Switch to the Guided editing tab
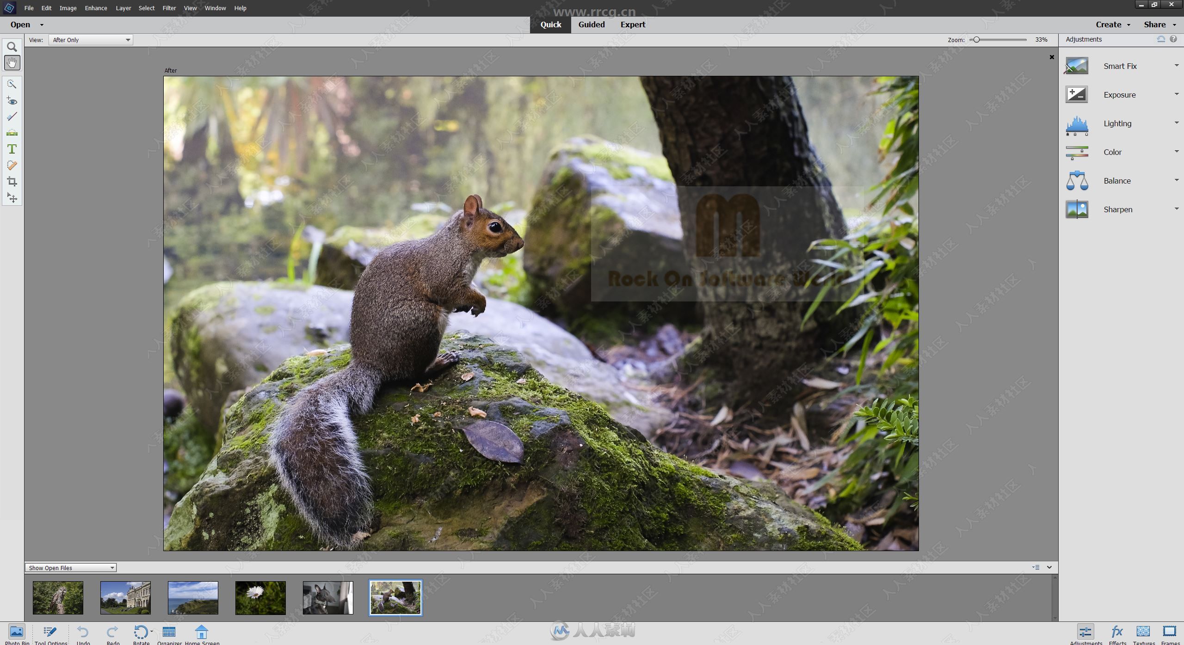 point(591,24)
